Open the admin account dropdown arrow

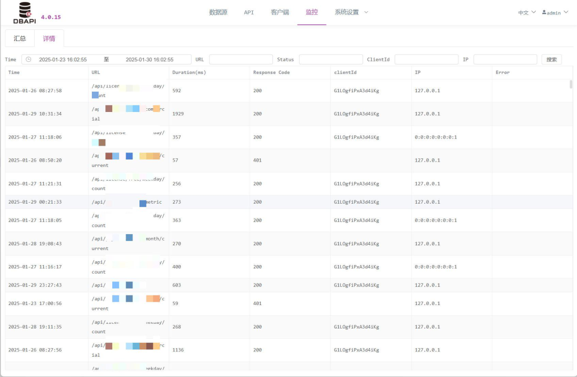(x=565, y=12)
